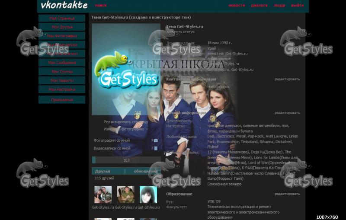Click birthday date 18 мая 1990 г.
Image resolution: width=346 pixels, height=220 pixels.
[220, 43]
